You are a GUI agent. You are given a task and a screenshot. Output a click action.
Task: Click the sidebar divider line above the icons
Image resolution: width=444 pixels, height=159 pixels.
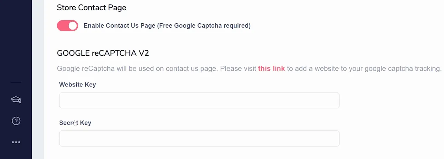click(x=16, y=82)
